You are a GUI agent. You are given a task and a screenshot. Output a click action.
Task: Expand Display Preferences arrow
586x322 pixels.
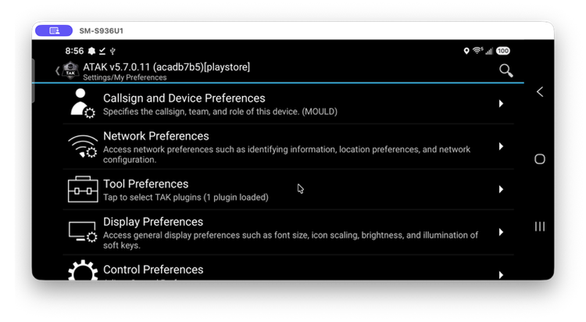point(501,232)
